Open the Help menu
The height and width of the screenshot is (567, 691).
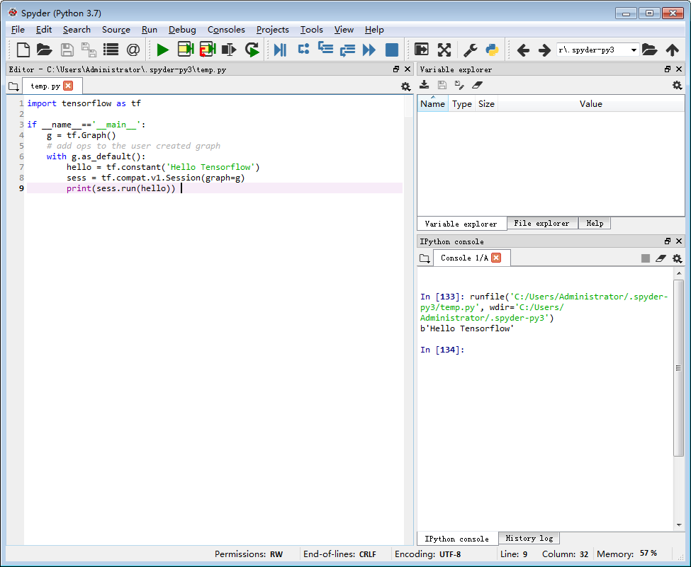coord(374,30)
